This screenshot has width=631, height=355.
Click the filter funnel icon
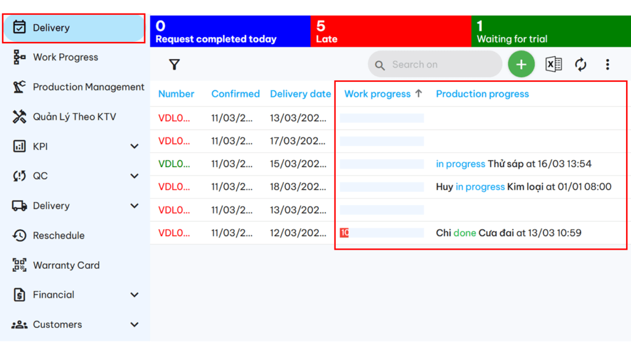click(174, 65)
